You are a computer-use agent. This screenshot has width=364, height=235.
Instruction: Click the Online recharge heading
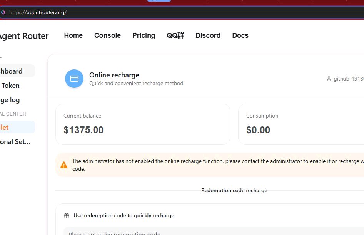[114, 75]
